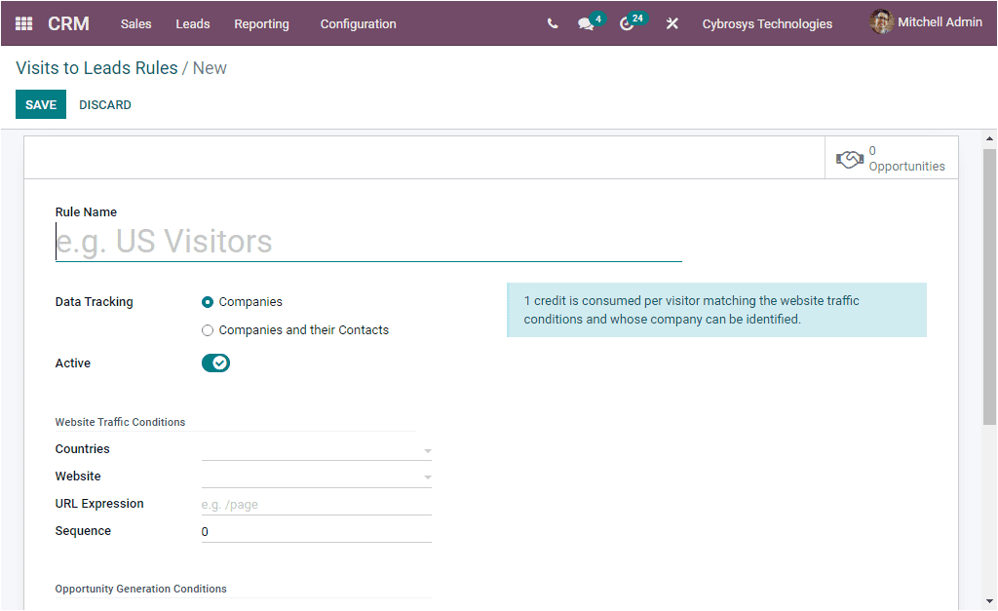Click the SAVE button
The width and height of the screenshot is (998, 611).
pos(40,104)
